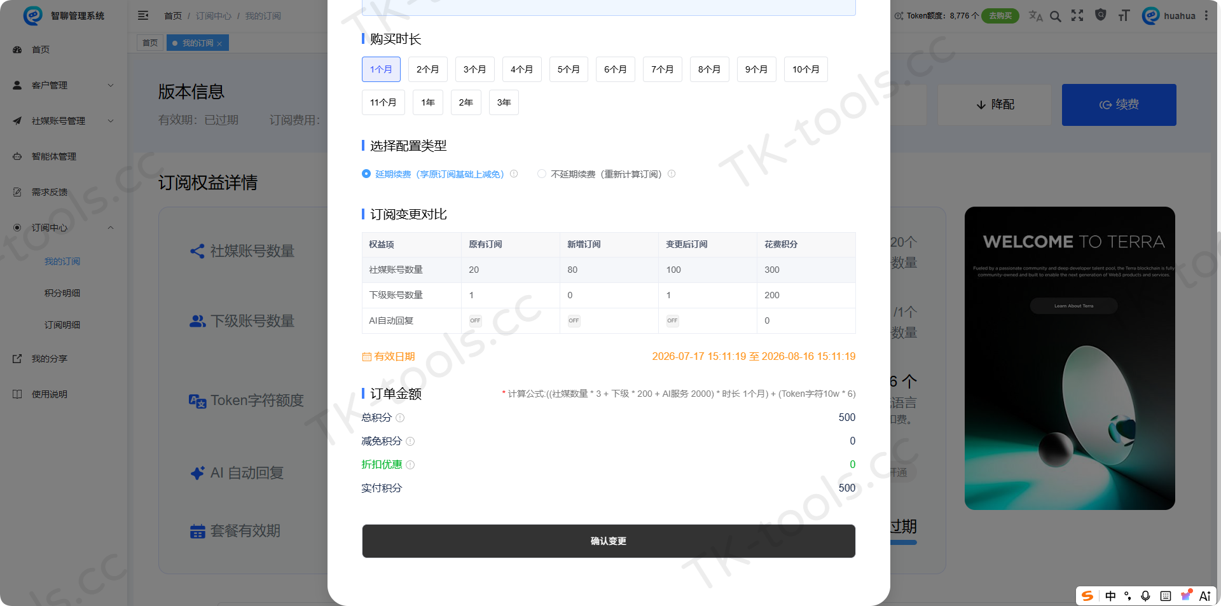
Task: Click the 使用说明 book icon
Action: [x=17, y=394]
